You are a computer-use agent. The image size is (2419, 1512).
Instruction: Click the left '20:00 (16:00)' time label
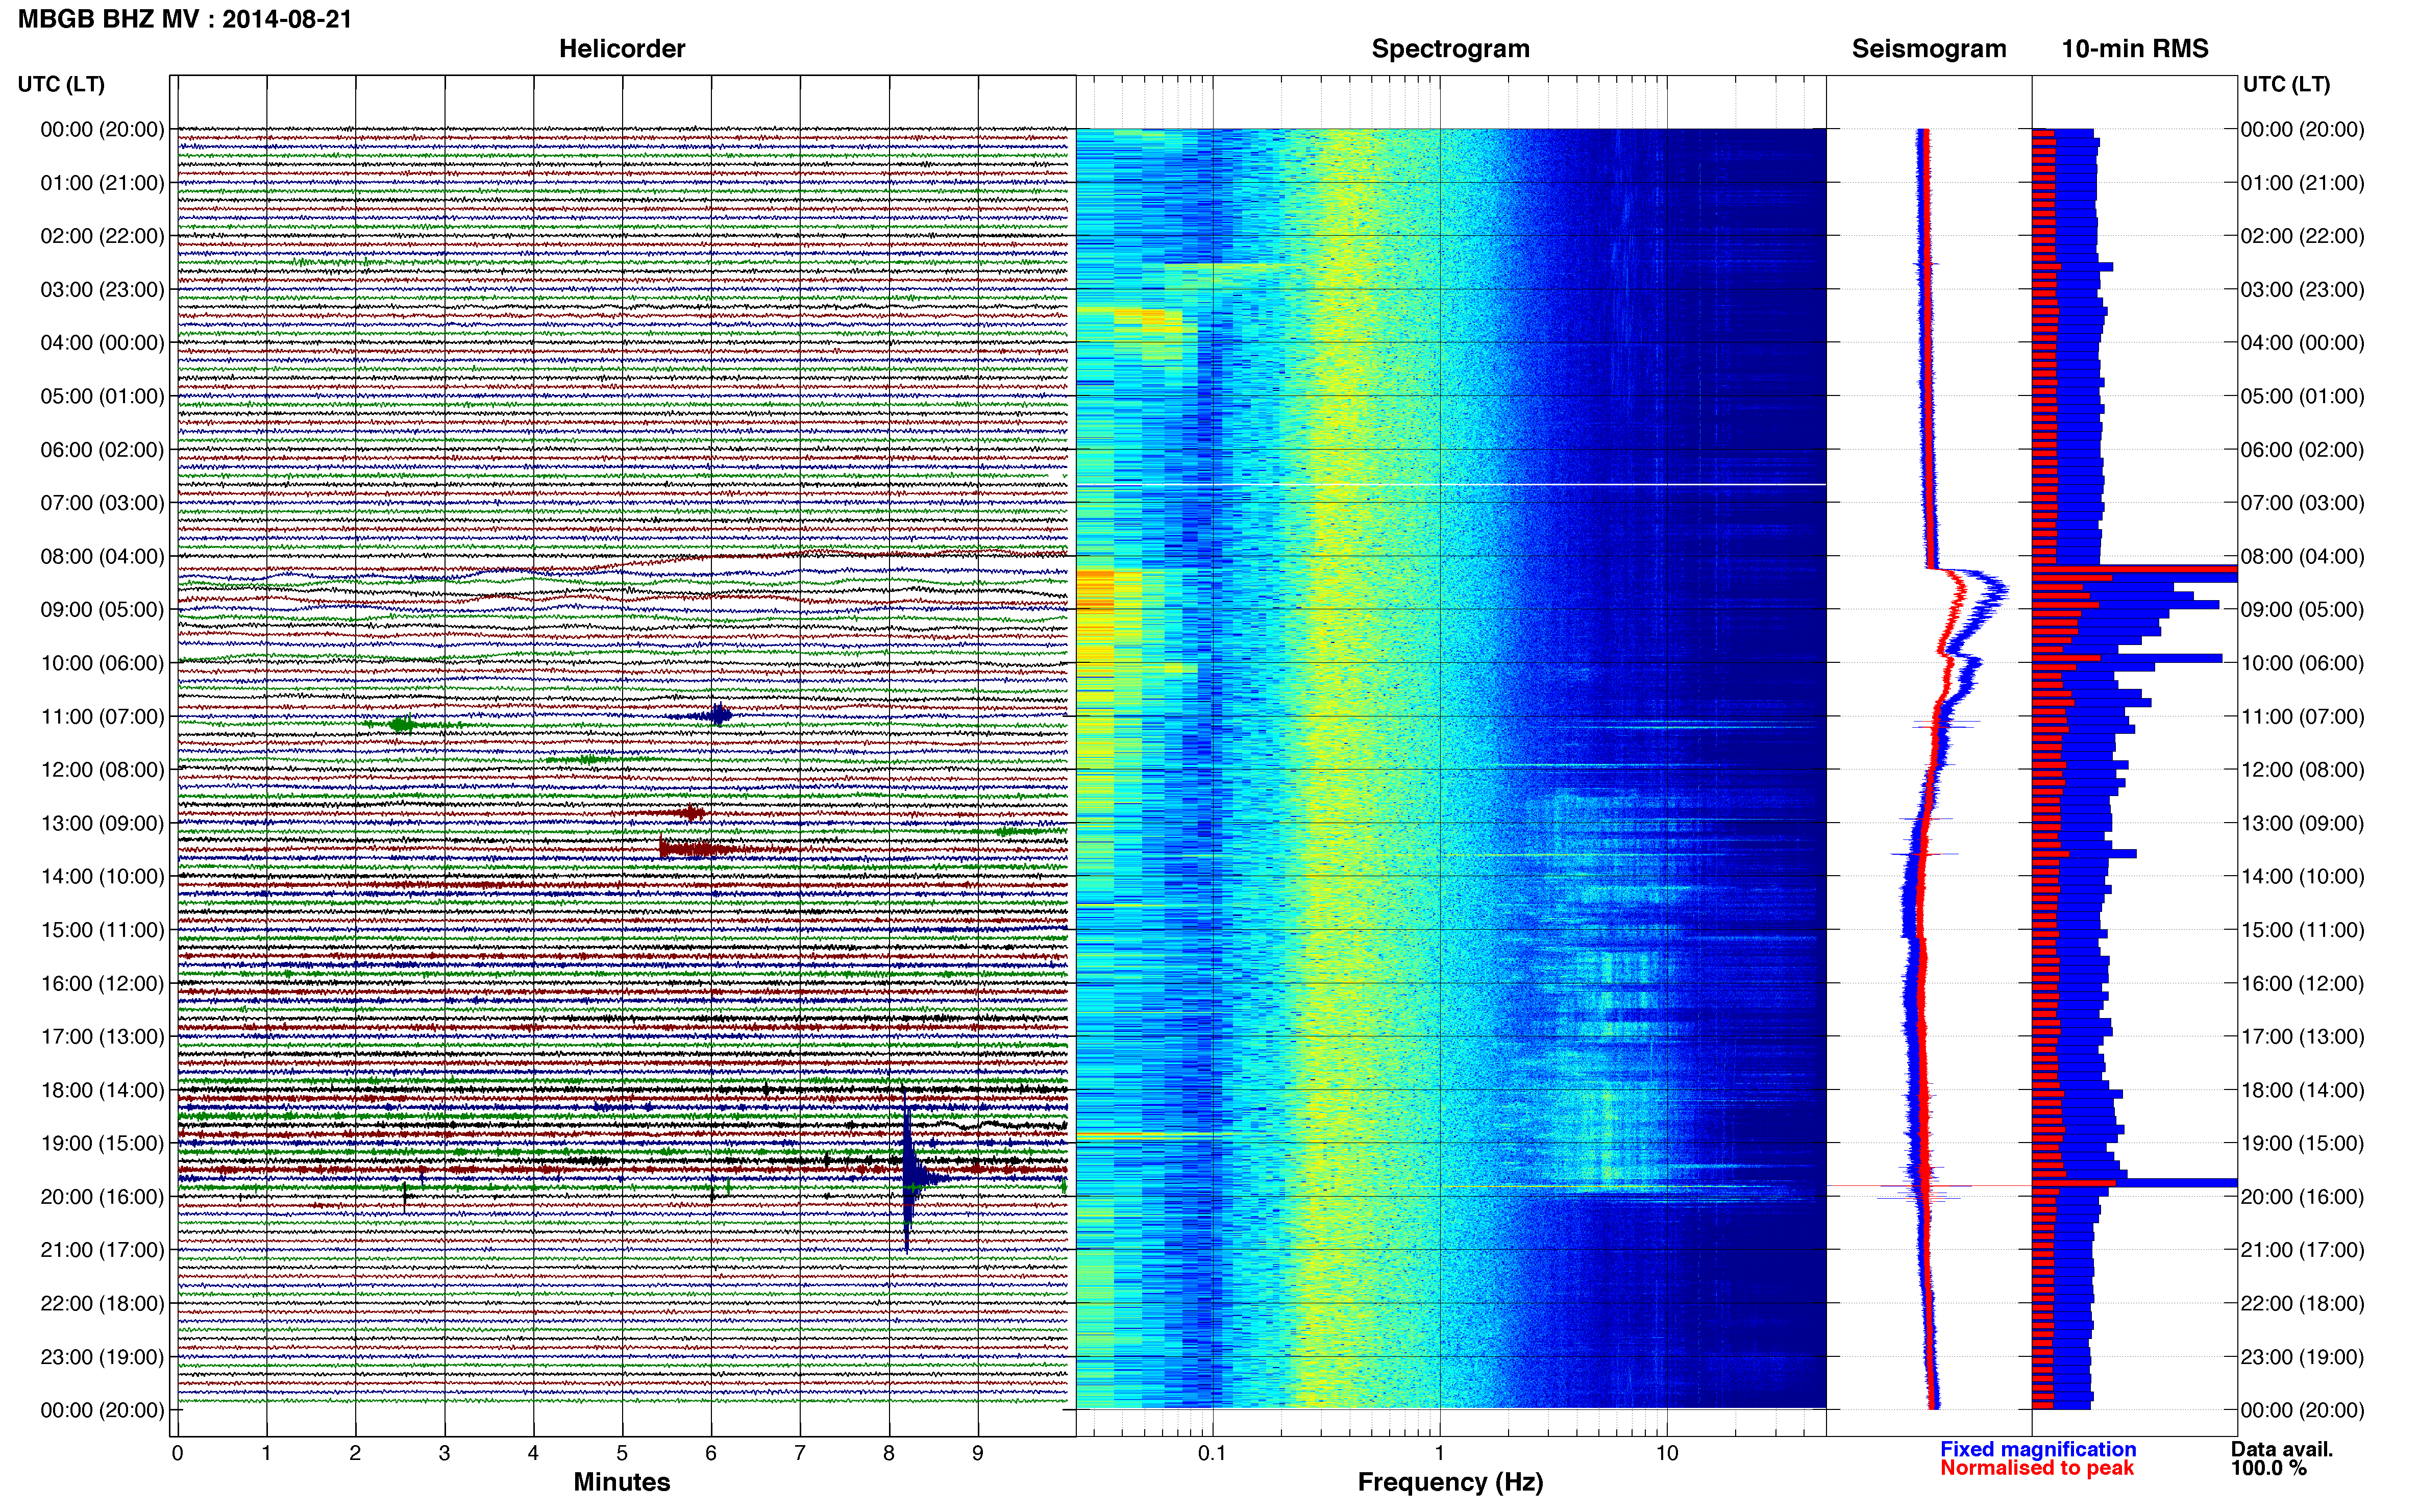pyautogui.click(x=102, y=1197)
